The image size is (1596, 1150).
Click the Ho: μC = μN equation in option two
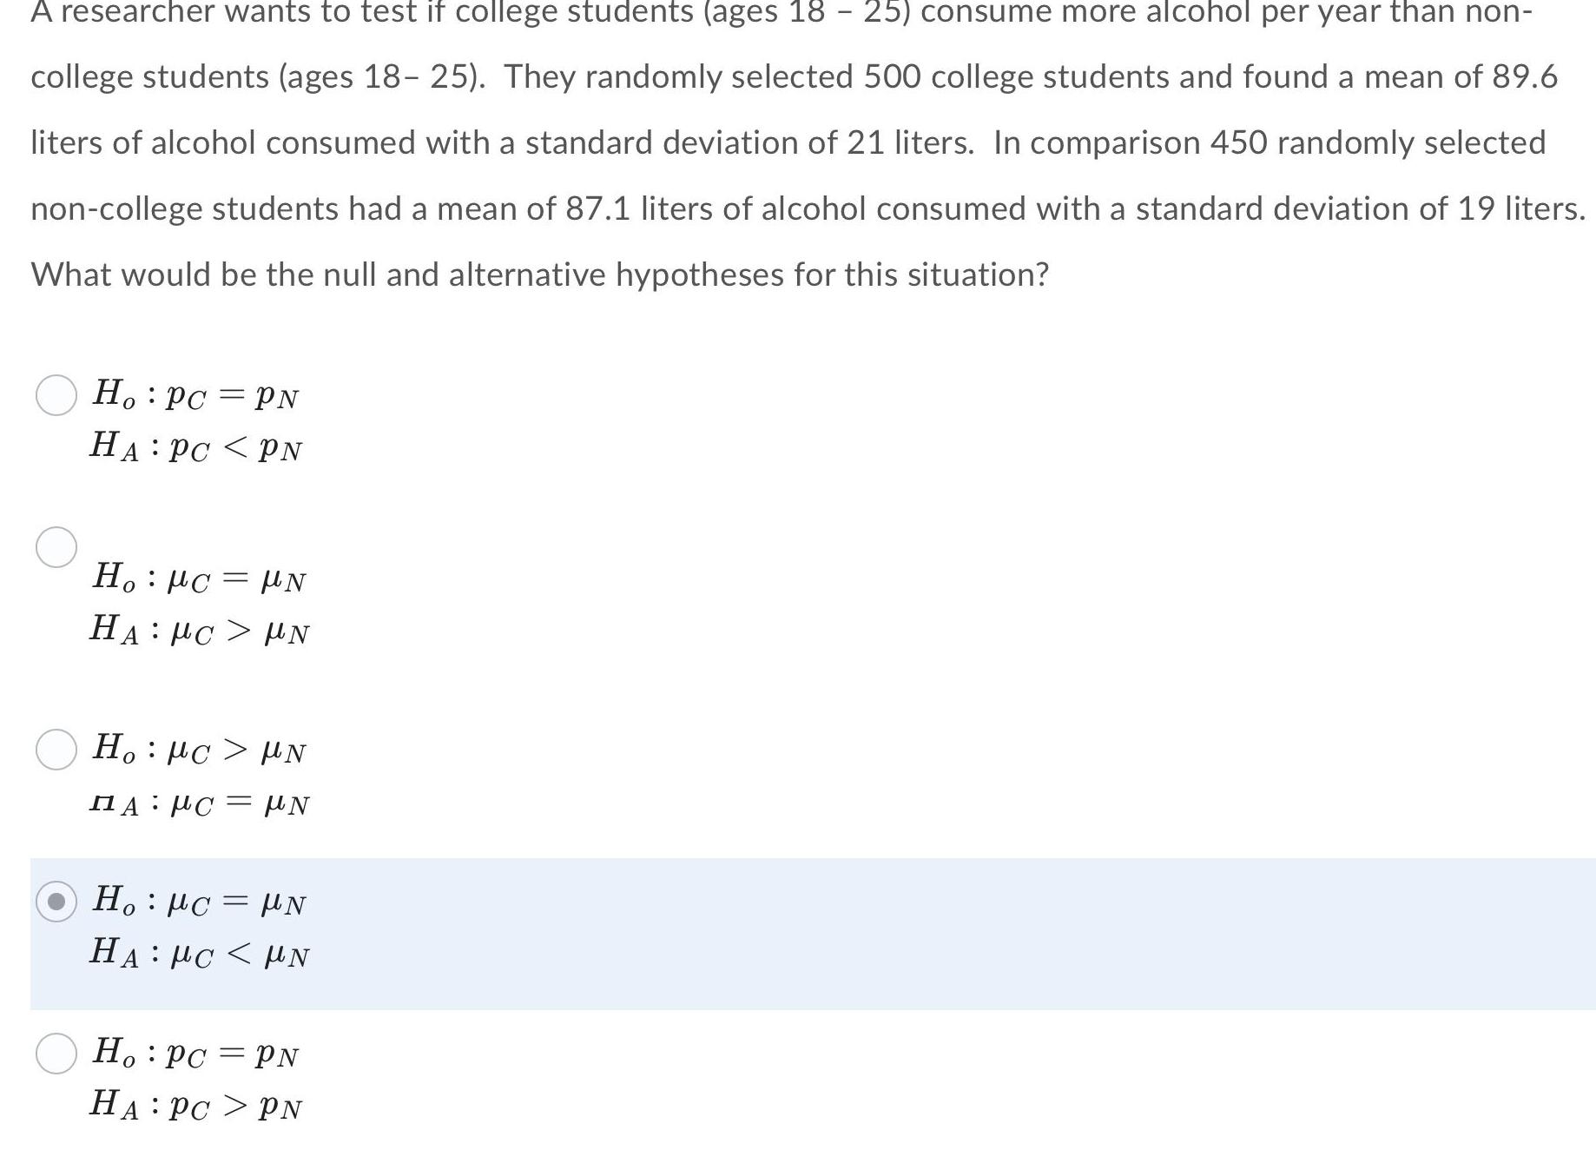[x=201, y=578]
